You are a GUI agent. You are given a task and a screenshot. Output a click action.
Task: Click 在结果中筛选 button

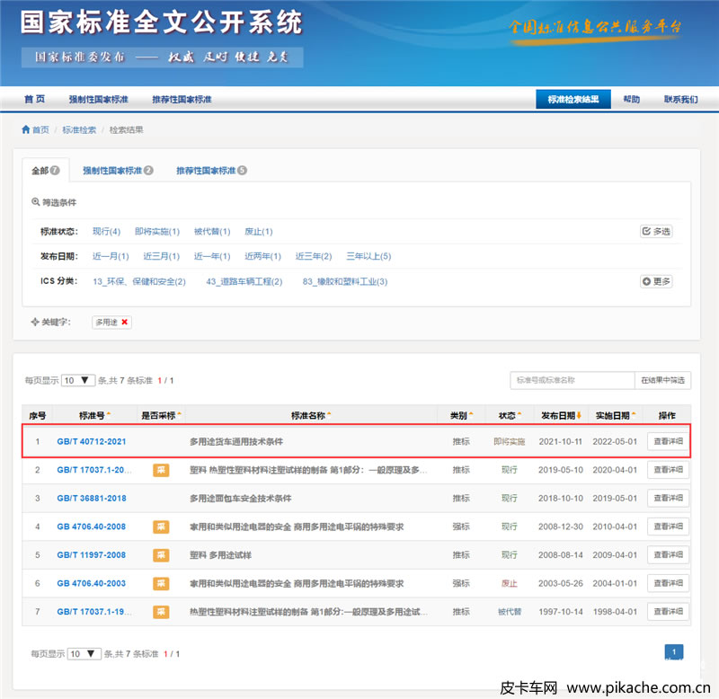pos(662,380)
